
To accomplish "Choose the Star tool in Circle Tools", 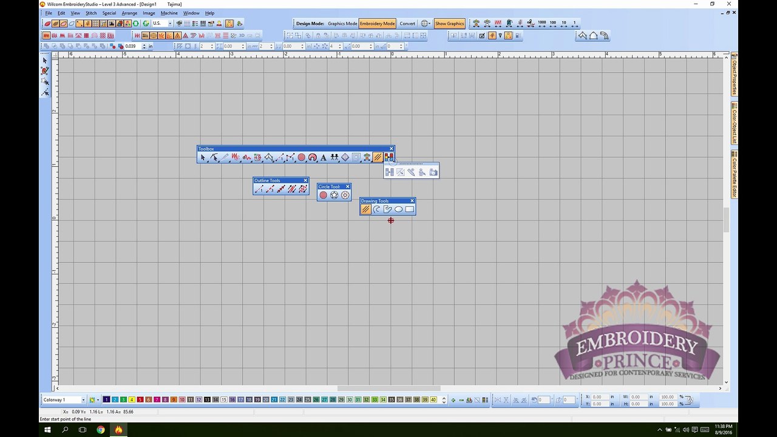I will click(334, 195).
